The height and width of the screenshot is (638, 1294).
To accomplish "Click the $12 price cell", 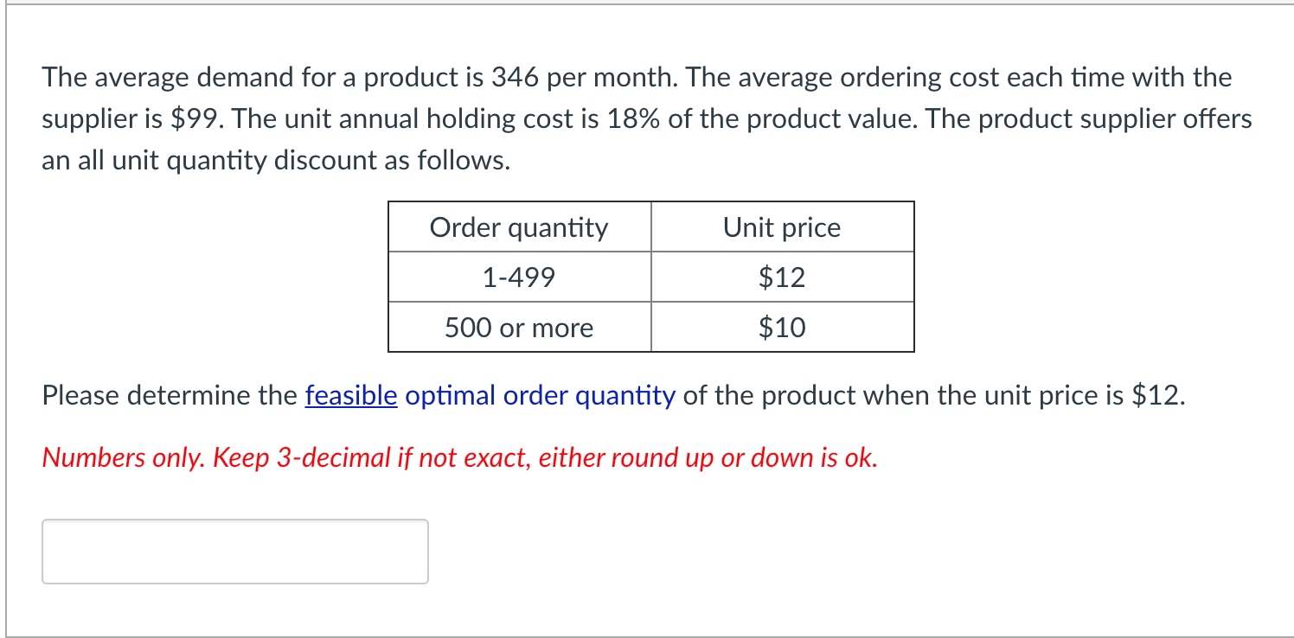I will (781, 277).
